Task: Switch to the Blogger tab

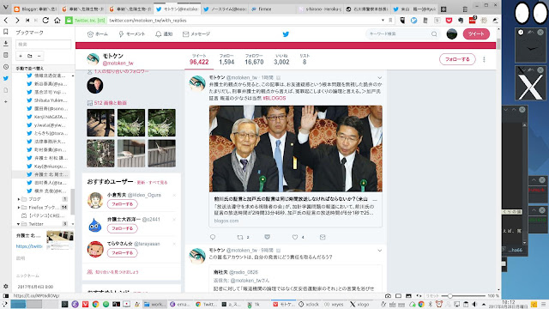Action: (35, 9)
